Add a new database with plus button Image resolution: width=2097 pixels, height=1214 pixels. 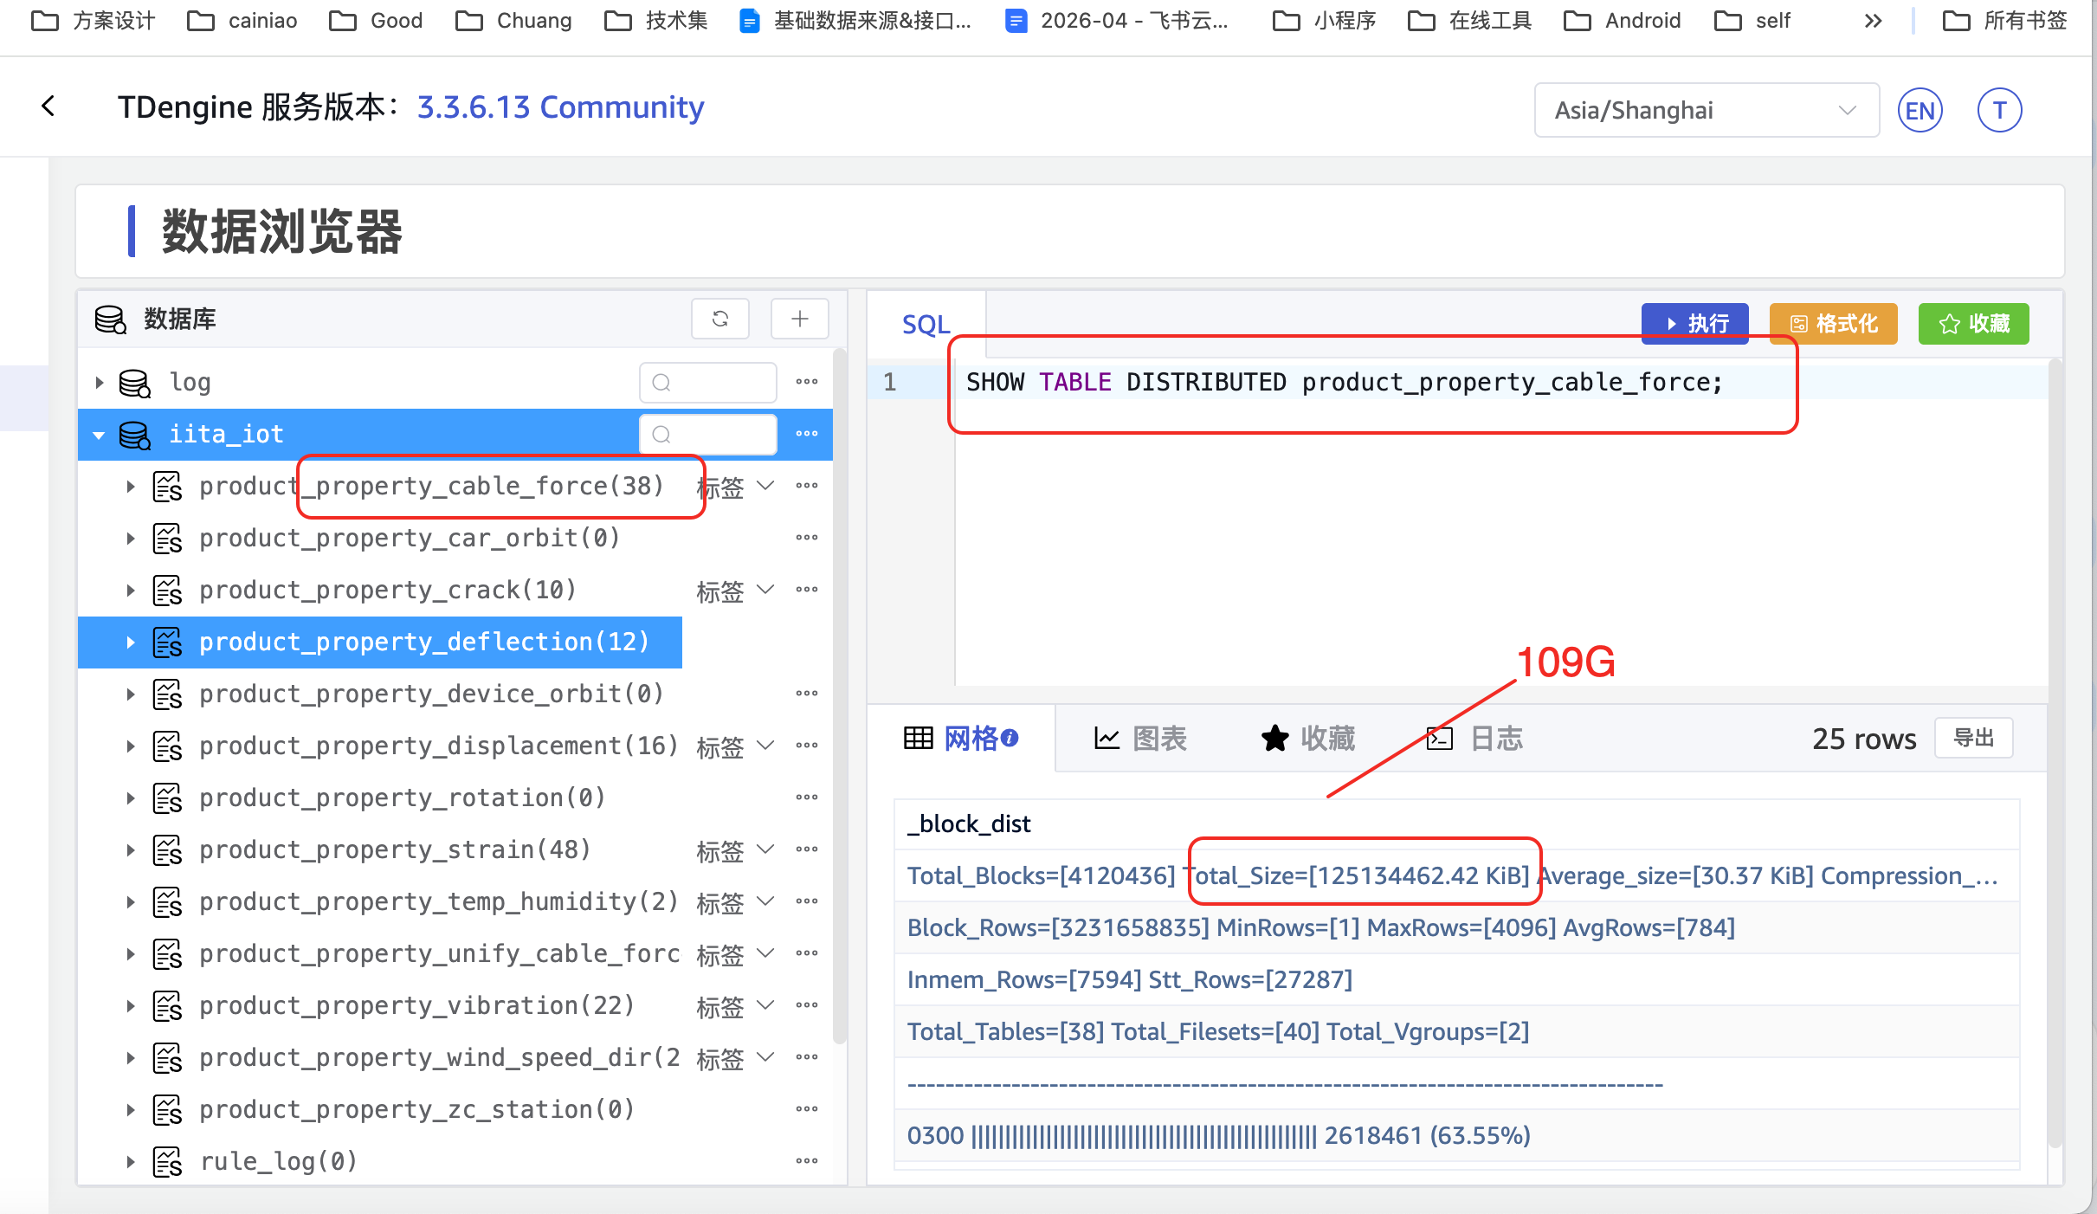pyautogui.click(x=799, y=319)
